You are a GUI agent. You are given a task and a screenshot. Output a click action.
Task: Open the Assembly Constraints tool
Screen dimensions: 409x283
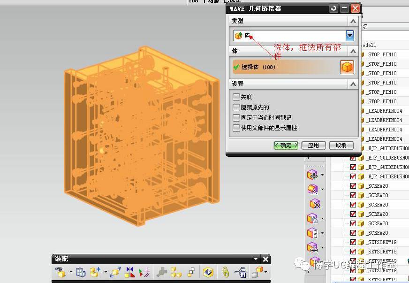click(x=144, y=272)
